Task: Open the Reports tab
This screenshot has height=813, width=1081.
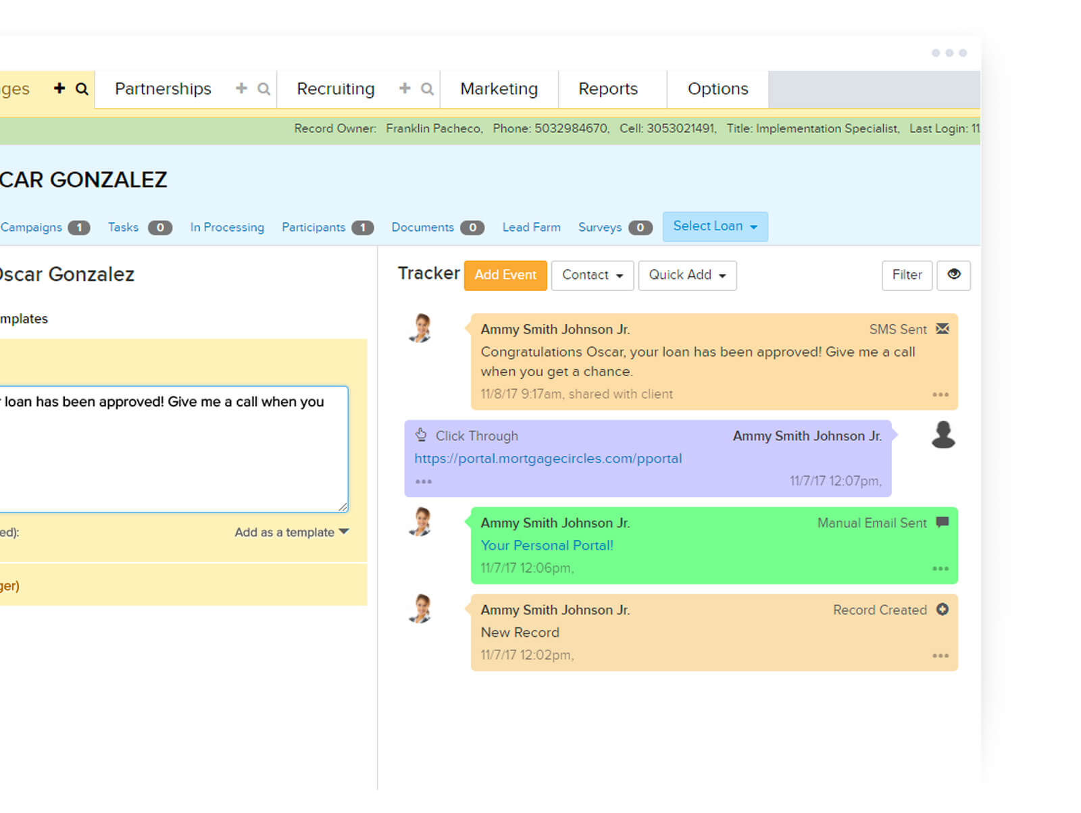Action: (x=608, y=88)
